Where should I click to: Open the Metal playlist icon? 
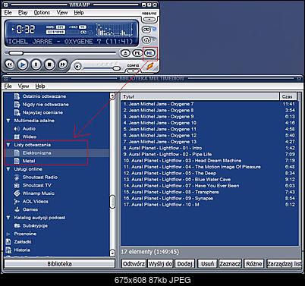pyautogui.click(x=17, y=161)
